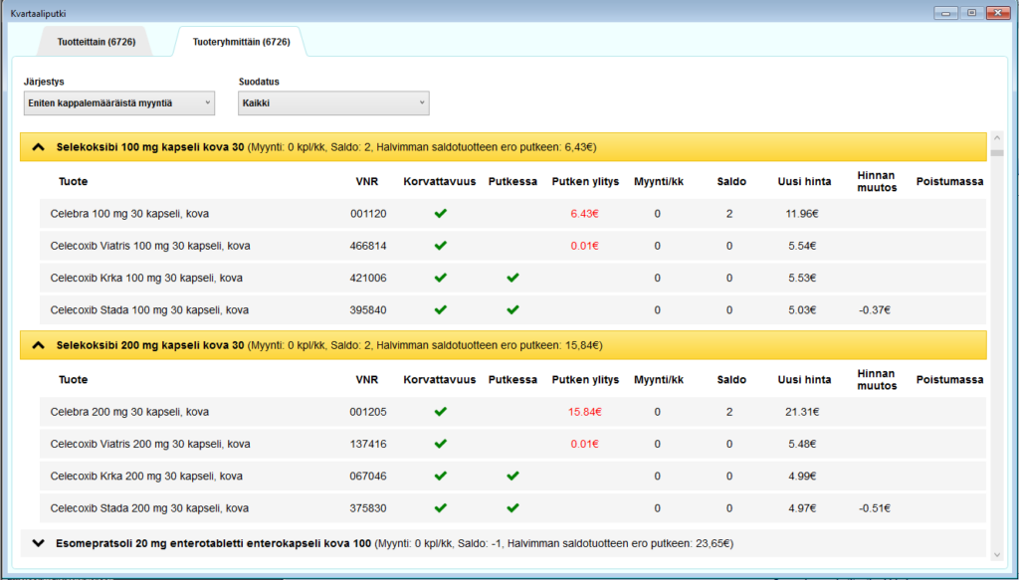Click VNR value 001205

[x=368, y=412]
